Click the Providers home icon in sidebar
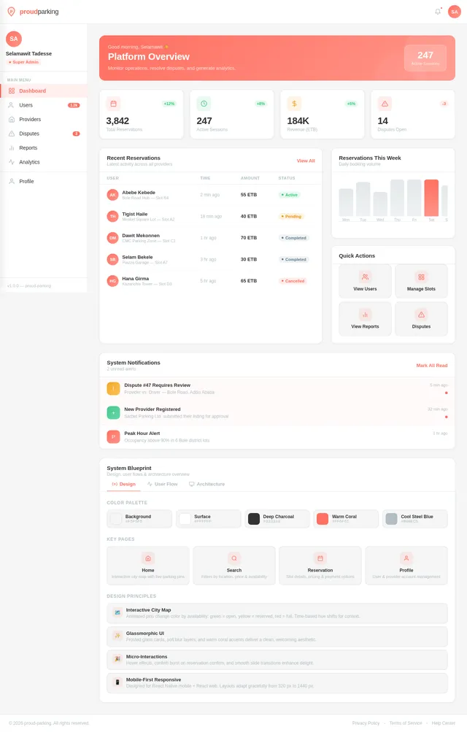This screenshot has height=732, width=467. coord(12,120)
